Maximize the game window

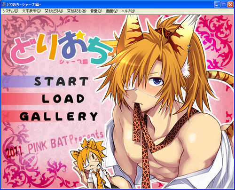[224, 5]
